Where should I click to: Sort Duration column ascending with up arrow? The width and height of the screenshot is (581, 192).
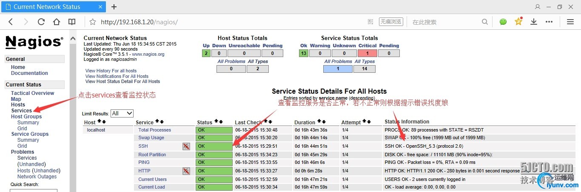pos(319,122)
